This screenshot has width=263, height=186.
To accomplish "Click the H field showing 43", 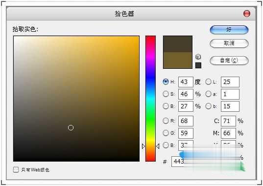I will coord(186,82).
